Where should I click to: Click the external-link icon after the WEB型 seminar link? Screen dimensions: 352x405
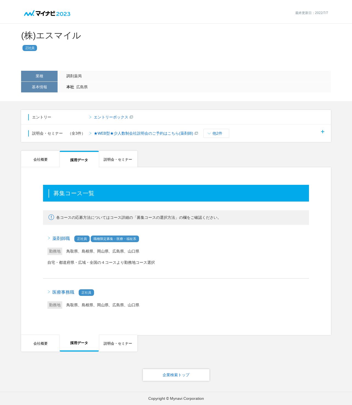[x=196, y=133]
